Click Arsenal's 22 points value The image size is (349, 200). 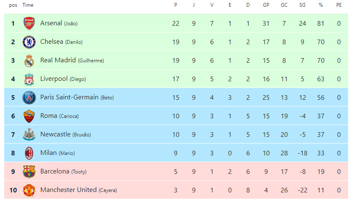pyautogui.click(x=176, y=23)
